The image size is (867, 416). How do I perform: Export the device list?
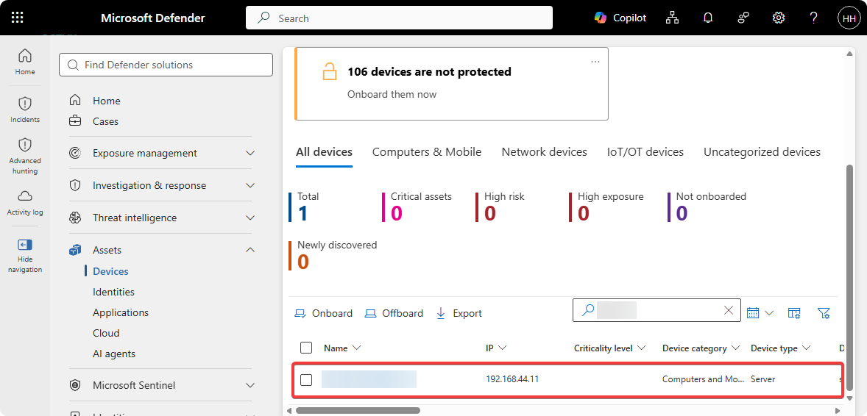pyautogui.click(x=459, y=313)
